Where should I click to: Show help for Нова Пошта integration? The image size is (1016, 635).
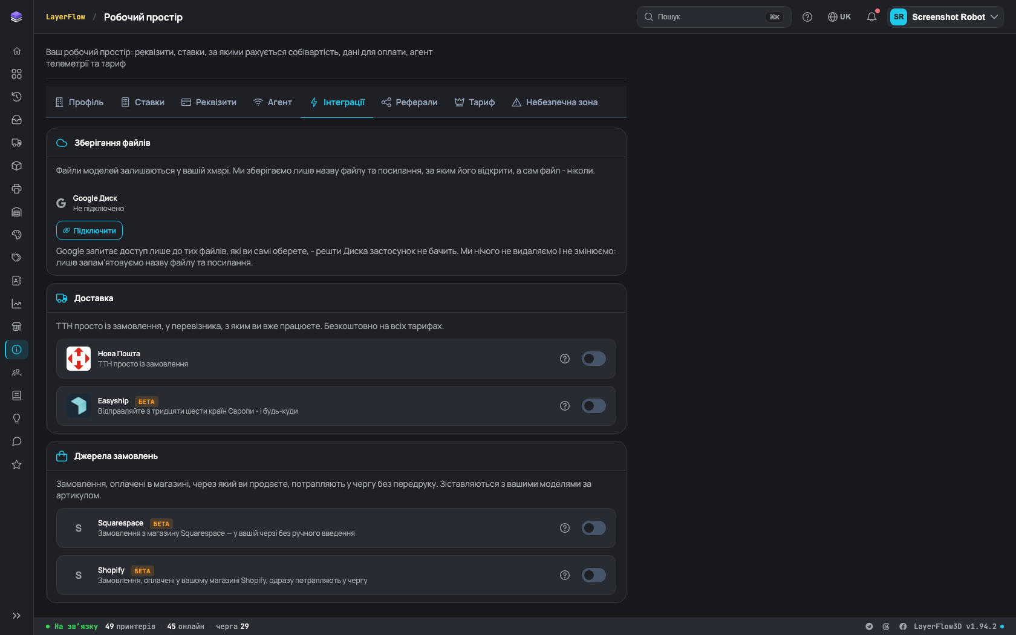[x=565, y=359]
